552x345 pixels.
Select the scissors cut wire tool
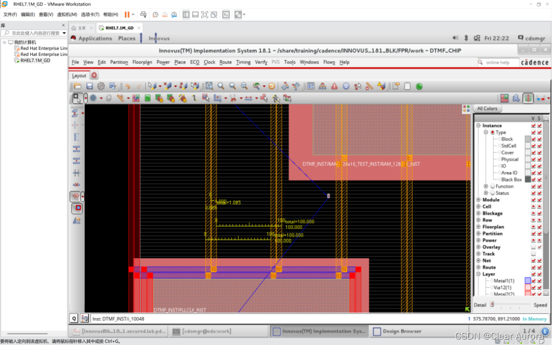[x=233, y=98]
